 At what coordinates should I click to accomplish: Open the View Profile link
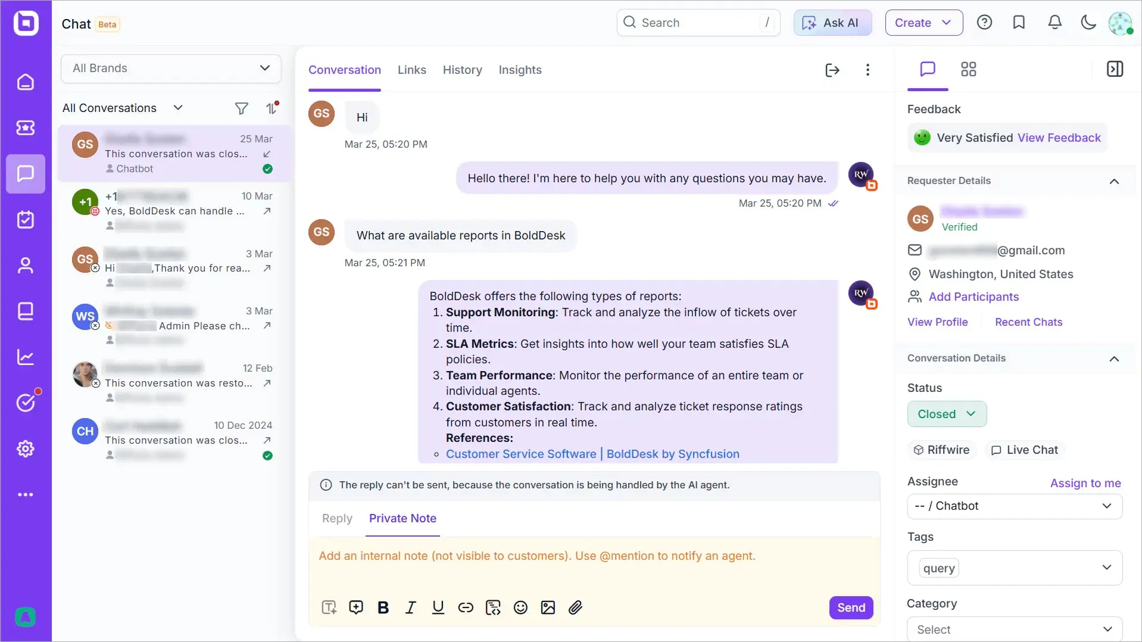(937, 322)
